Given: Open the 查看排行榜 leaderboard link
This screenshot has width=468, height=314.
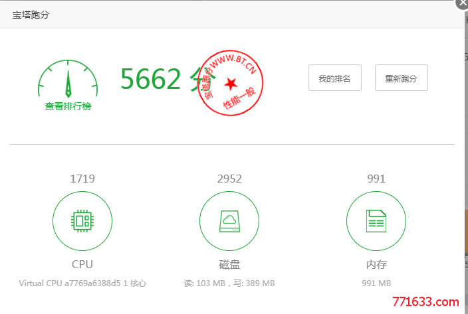Looking at the screenshot, I should (68, 106).
